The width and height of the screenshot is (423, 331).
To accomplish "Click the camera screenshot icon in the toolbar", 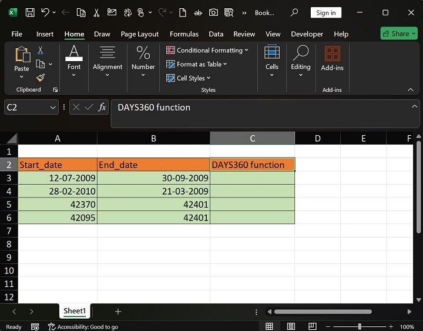I will point(213,12).
